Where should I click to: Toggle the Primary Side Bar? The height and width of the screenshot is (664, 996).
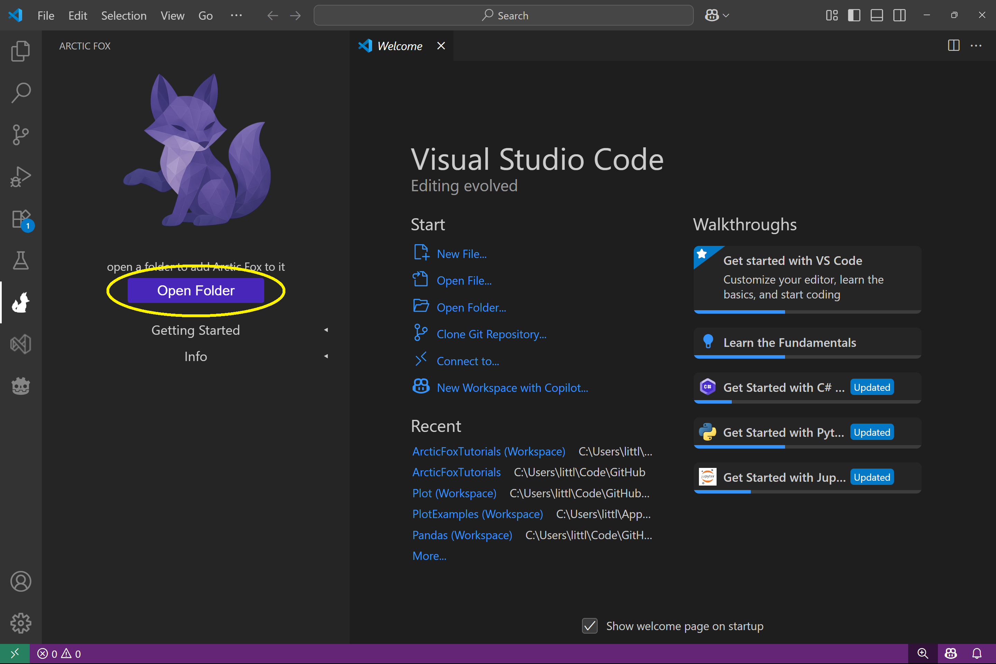pyautogui.click(x=854, y=16)
